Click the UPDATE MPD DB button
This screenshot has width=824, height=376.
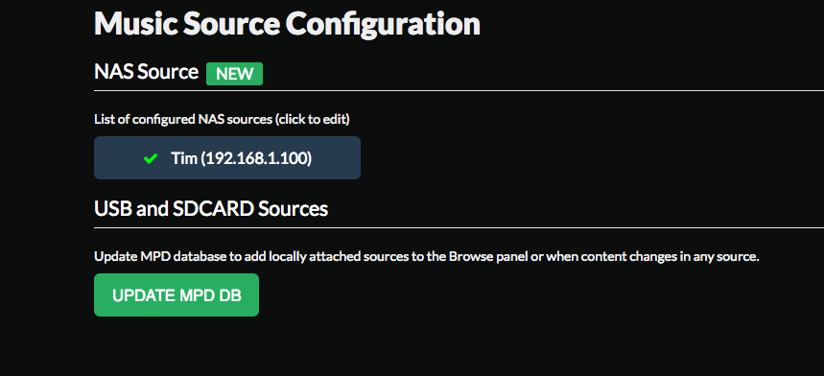[x=177, y=295]
